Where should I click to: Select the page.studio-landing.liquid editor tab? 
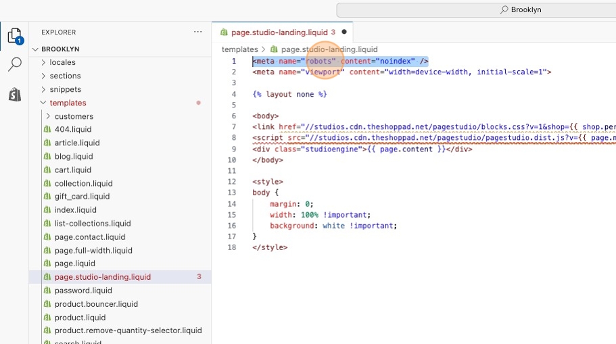click(x=279, y=32)
